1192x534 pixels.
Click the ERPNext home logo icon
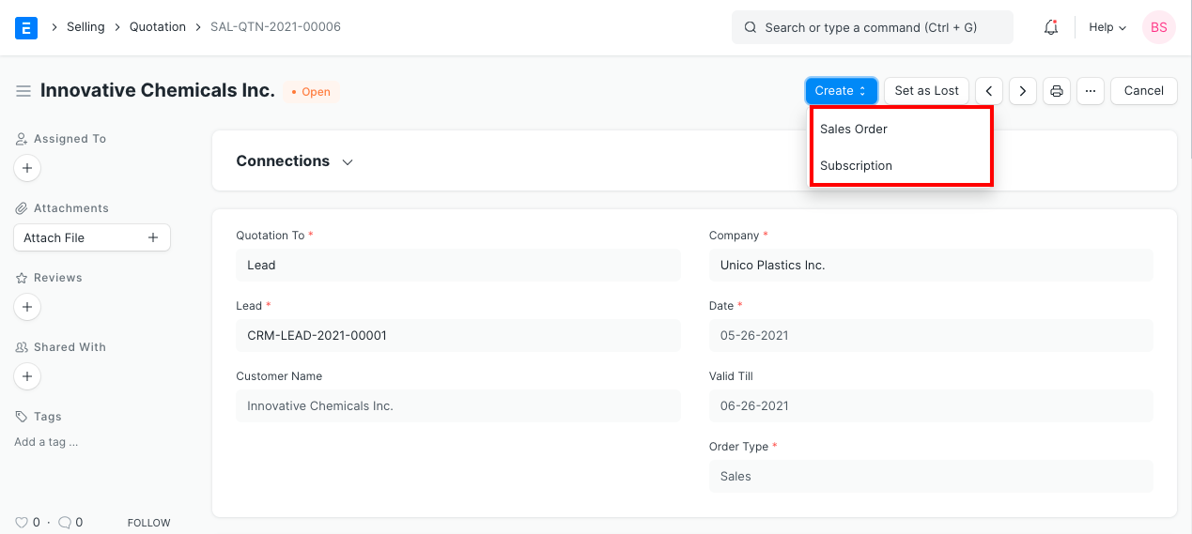coord(26,27)
